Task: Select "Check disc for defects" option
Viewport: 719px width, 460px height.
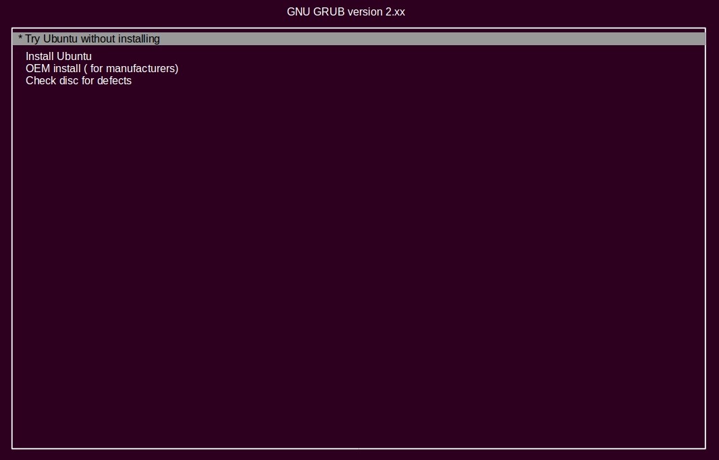Action: tap(78, 81)
